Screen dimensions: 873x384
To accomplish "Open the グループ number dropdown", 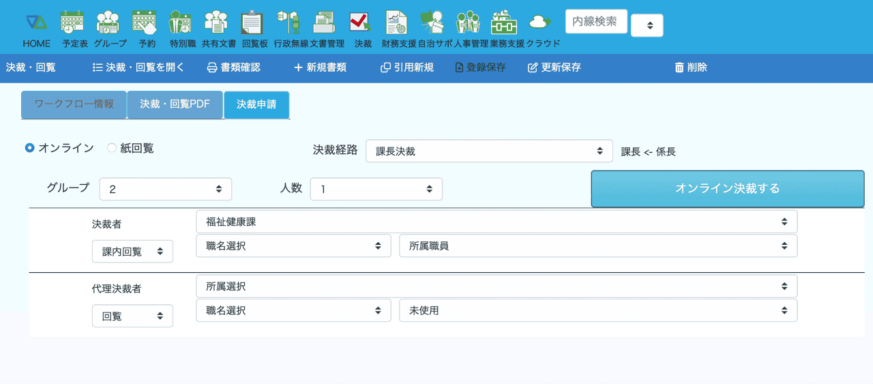I will click(166, 189).
